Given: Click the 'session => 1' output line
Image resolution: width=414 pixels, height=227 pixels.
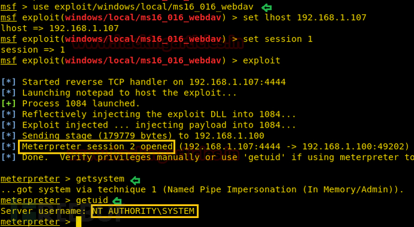Looking at the screenshot, I should click(x=33, y=50).
